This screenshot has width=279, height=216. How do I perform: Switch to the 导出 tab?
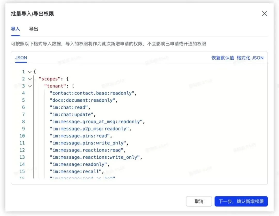point(33,29)
